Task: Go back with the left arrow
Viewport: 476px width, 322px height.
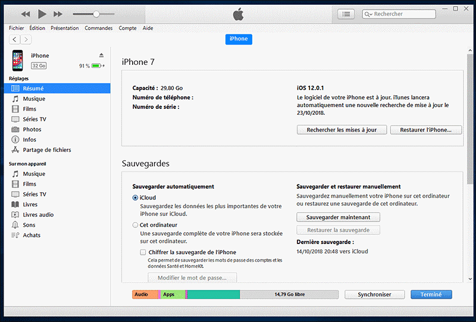Action: tap(14, 39)
